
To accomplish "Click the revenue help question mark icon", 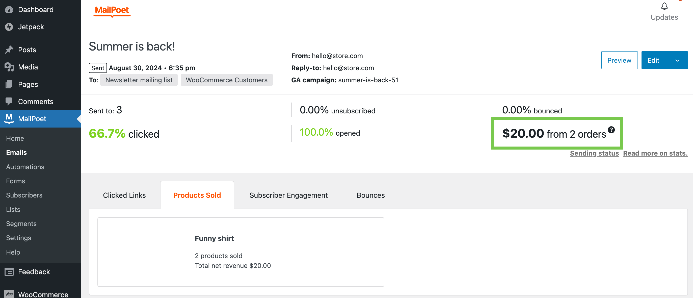I will click(x=611, y=130).
